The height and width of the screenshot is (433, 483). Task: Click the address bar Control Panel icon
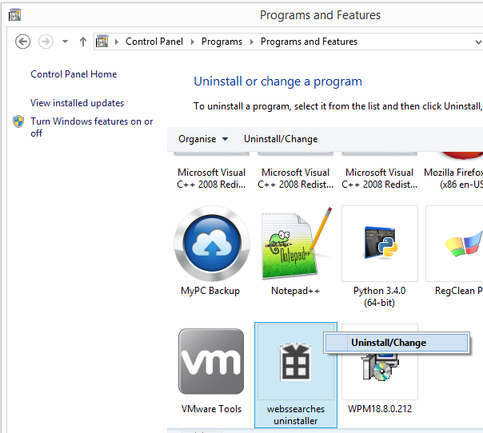point(102,42)
